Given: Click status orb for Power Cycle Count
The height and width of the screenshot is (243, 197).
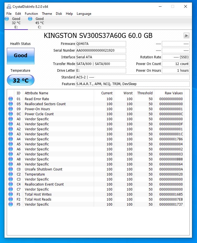Looking at the screenshot, I should coord(11,114).
